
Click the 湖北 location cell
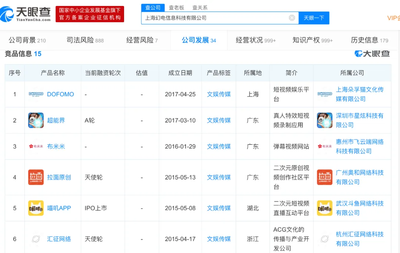point(253,208)
